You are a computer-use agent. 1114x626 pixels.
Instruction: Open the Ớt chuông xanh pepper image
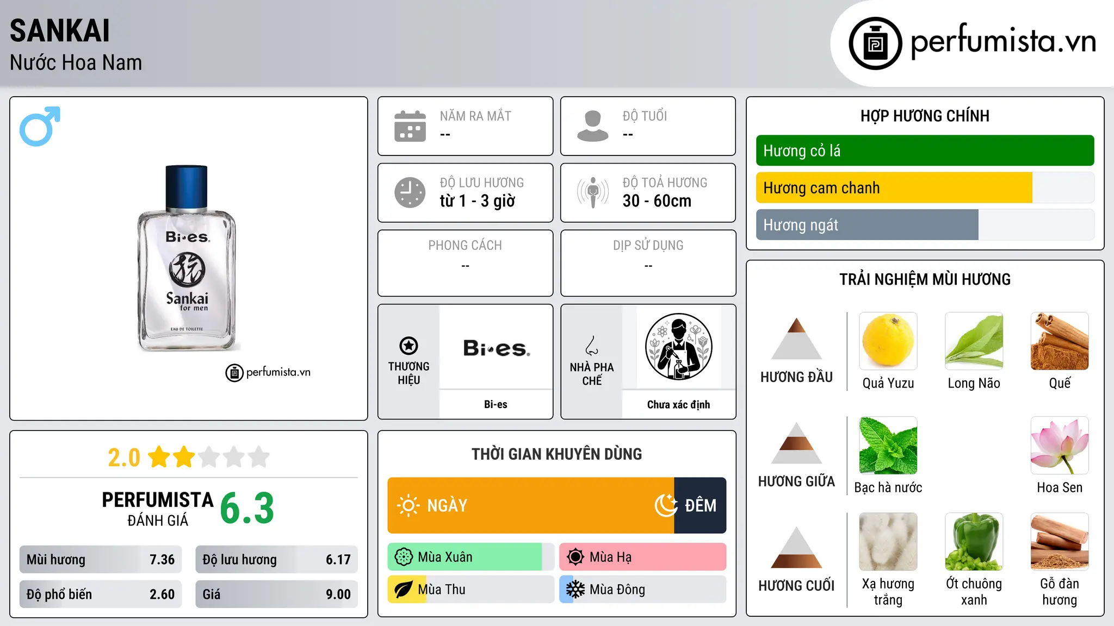pos(974,542)
